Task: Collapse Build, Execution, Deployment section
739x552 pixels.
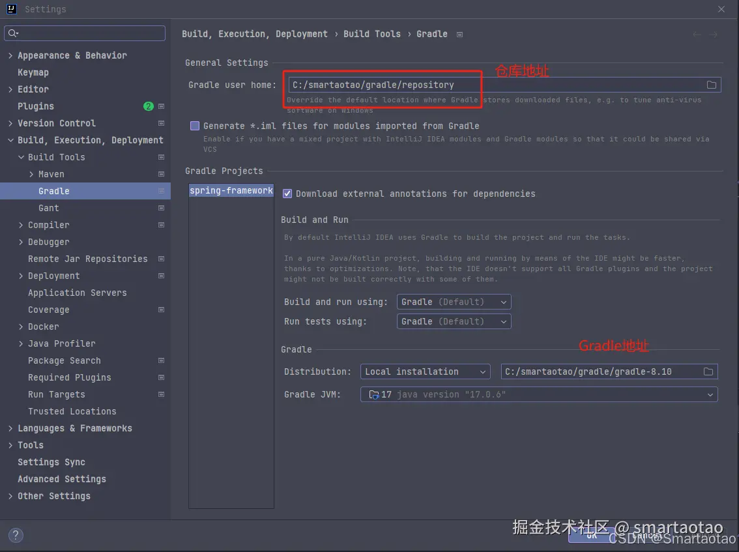Action: (10, 141)
